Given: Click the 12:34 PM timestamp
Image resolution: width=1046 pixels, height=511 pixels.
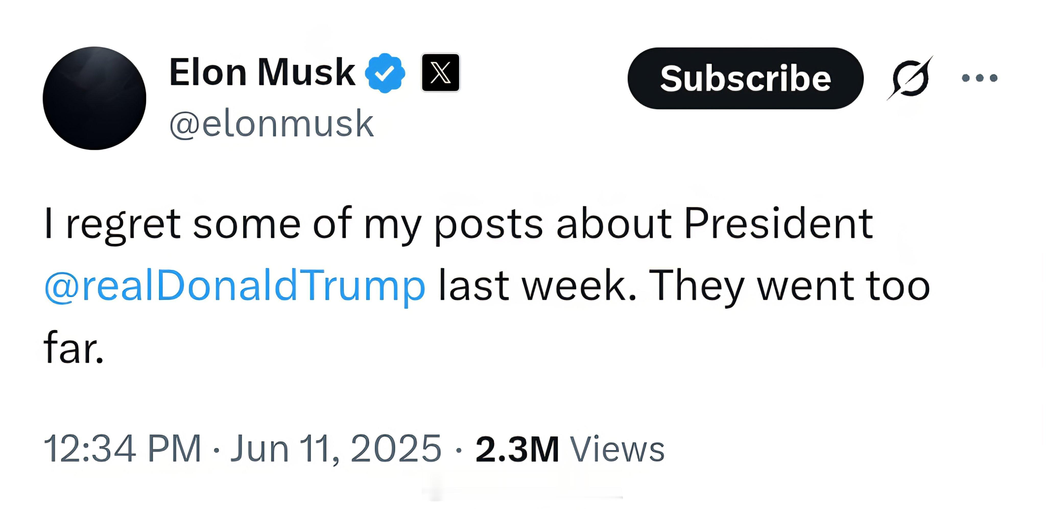Looking at the screenshot, I should [x=122, y=448].
